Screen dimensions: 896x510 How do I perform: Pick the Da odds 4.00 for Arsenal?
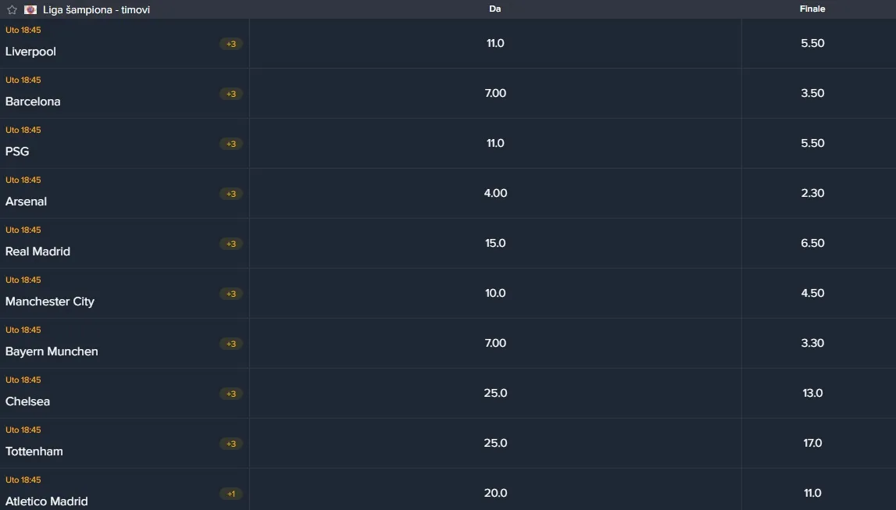(x=495, y=194)
